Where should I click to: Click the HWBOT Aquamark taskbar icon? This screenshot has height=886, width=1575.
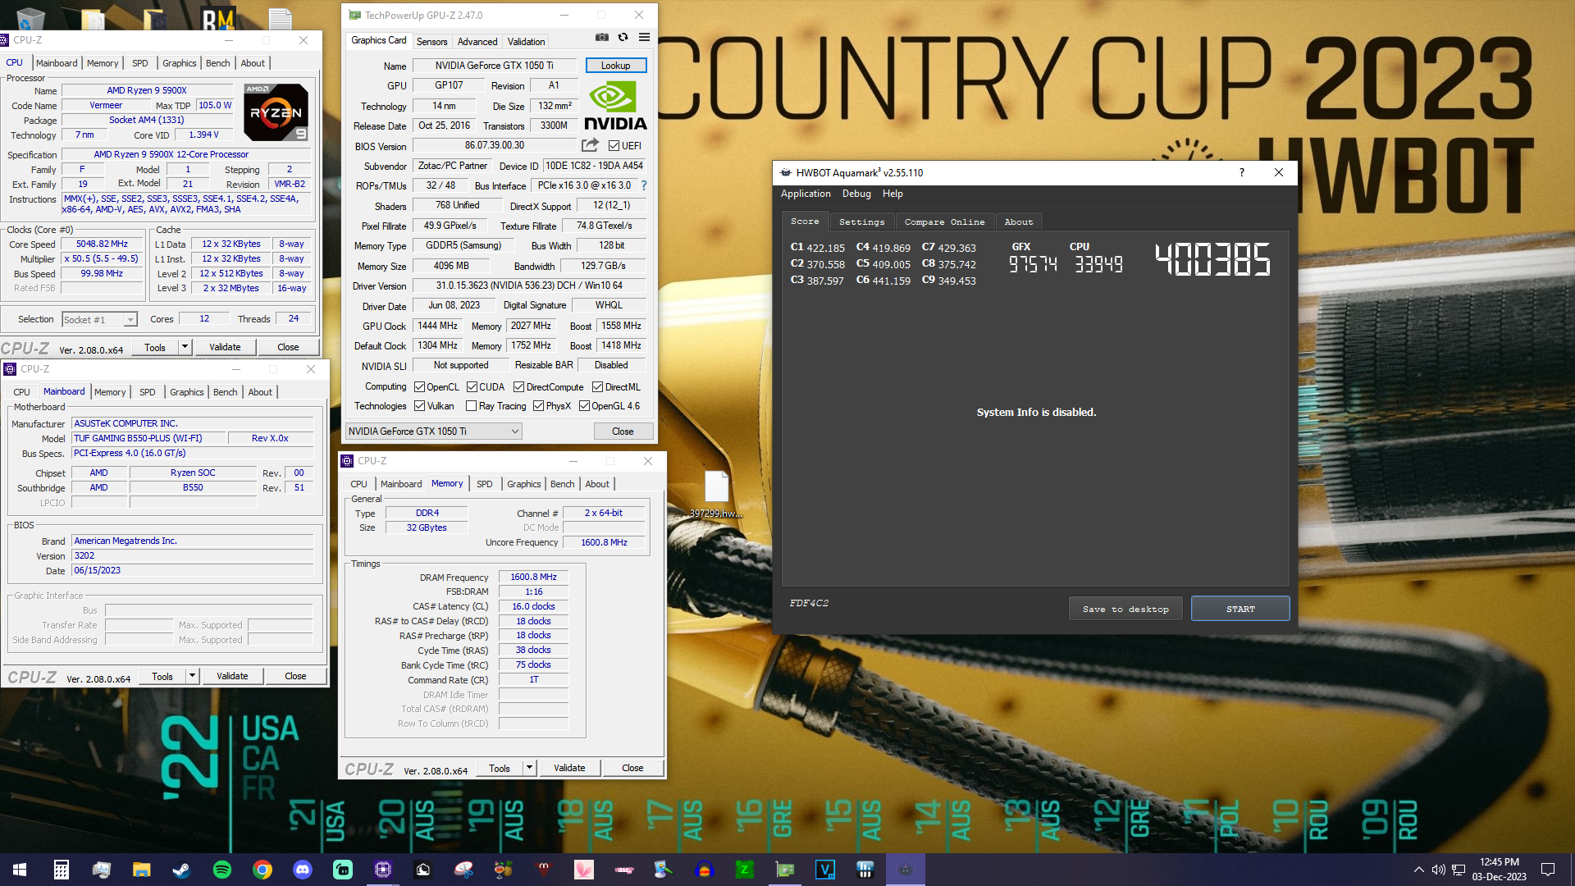click(x=906, y=870)
